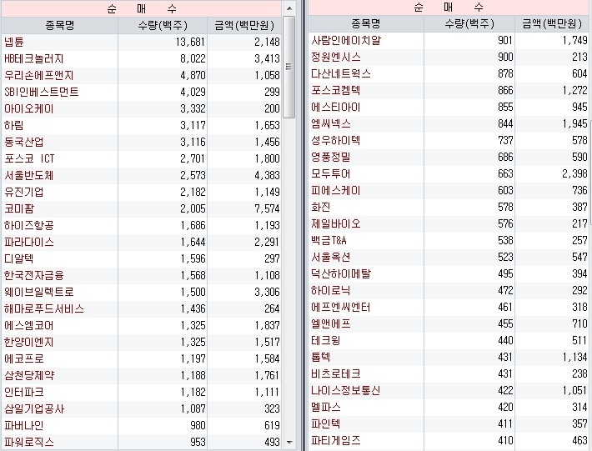Select the 피에스케이 row

point(449,190)
